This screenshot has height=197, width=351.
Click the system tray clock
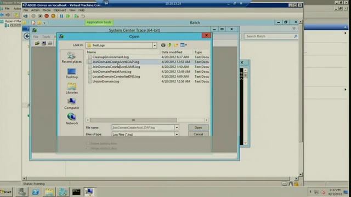pyautogui.click(x=335, y=192)
